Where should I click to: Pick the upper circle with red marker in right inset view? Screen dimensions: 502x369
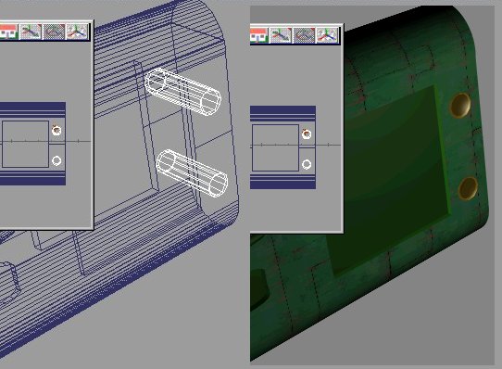click(307, 134)
